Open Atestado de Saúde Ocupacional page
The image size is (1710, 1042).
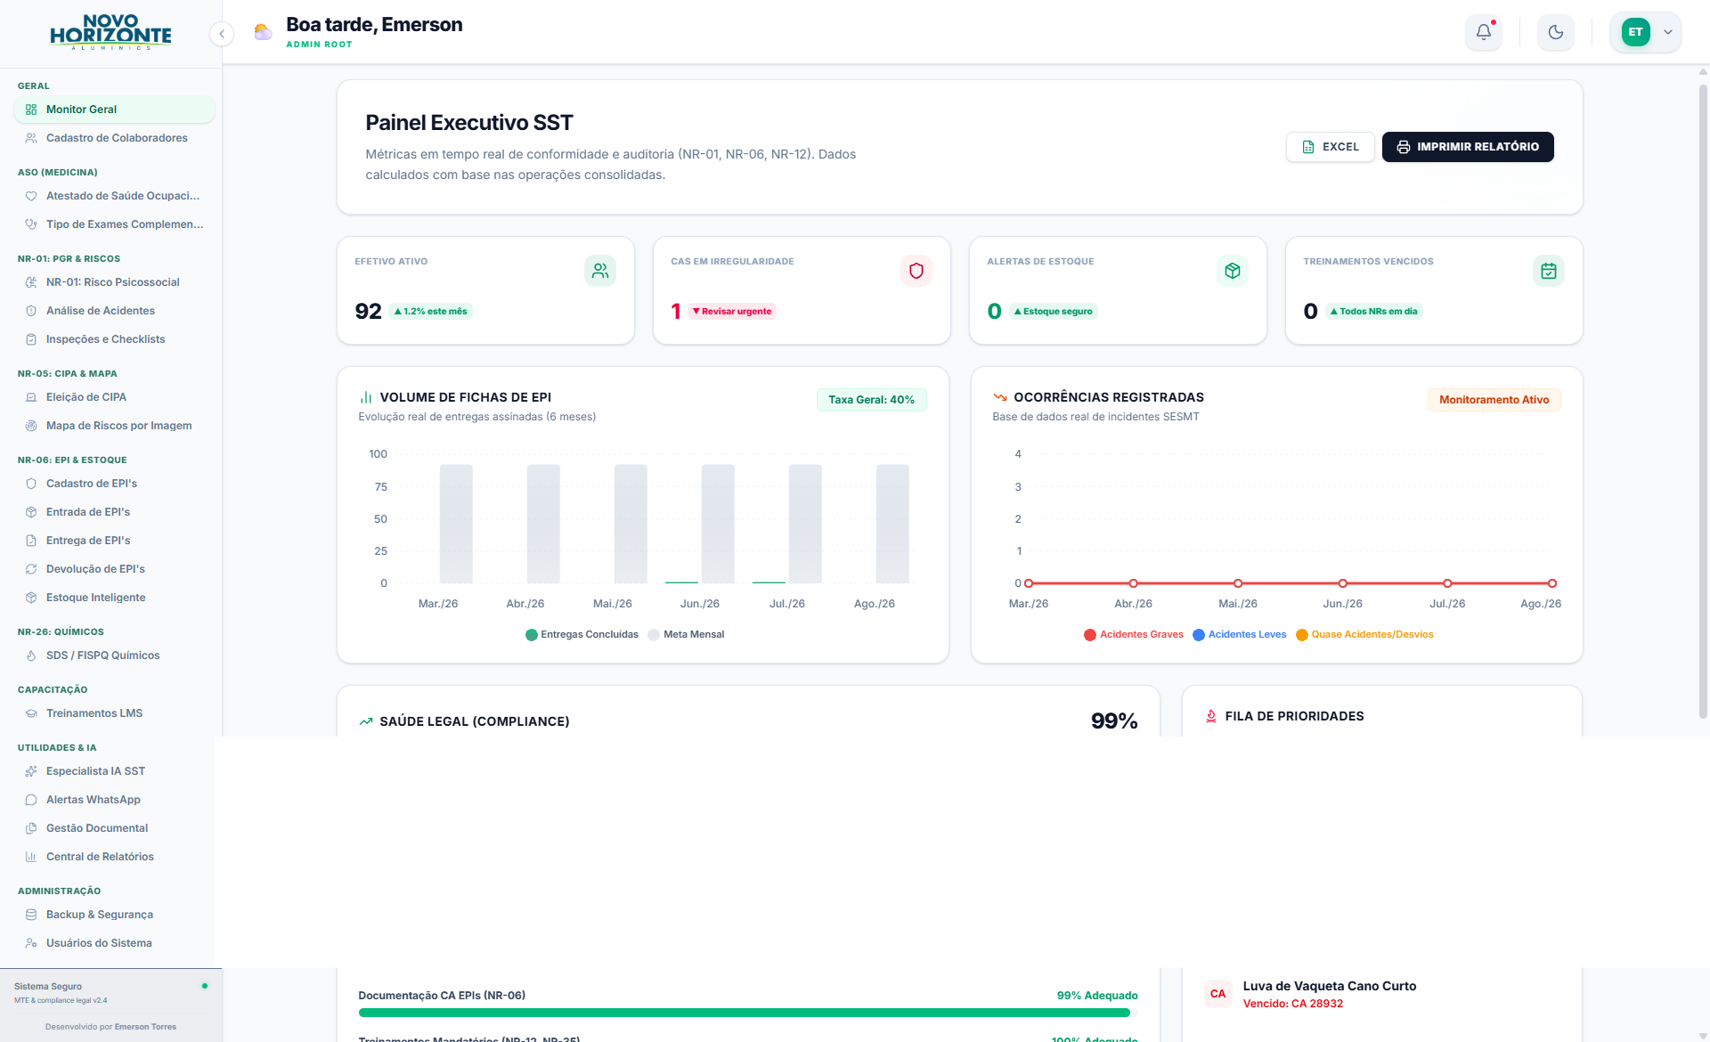coord(114,196)
